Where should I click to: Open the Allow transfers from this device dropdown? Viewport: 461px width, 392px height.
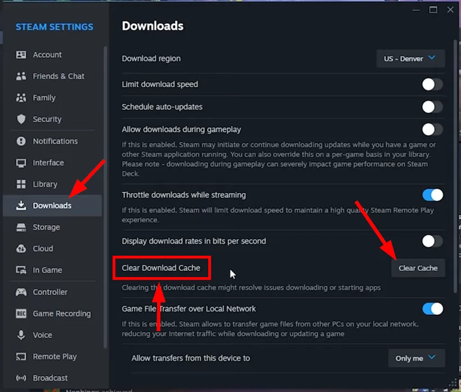pyautogui.click(x=417, y=358)
